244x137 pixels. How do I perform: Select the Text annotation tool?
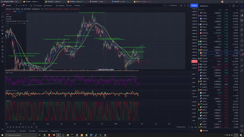(2, 23)
